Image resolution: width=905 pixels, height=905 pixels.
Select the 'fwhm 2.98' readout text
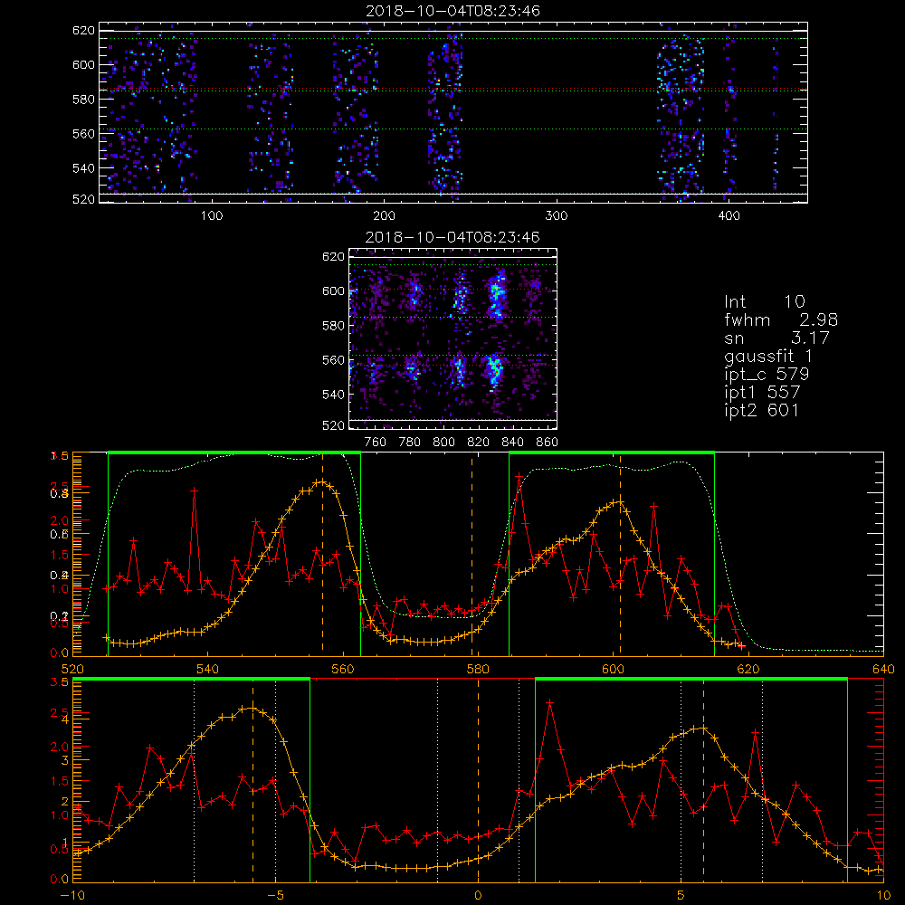[781, 319]
